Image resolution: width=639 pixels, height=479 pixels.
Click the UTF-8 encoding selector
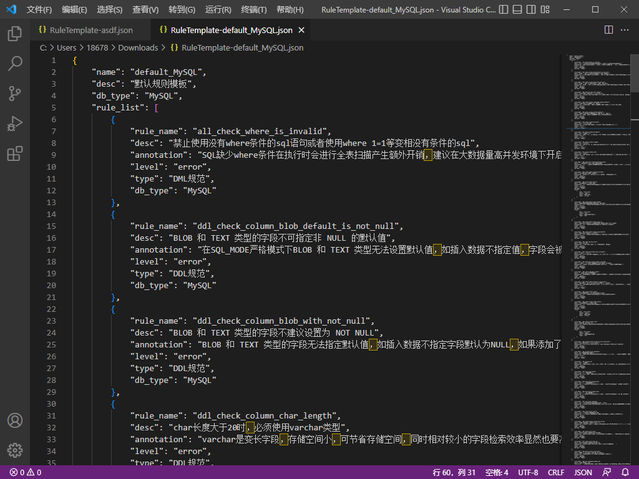[x=528, y=472]
